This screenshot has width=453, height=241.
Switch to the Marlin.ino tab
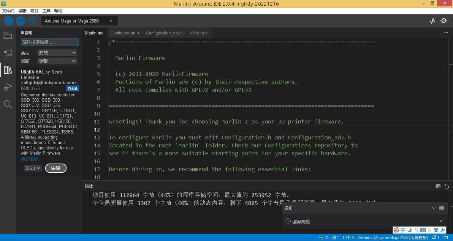click(x=94, y=33)
